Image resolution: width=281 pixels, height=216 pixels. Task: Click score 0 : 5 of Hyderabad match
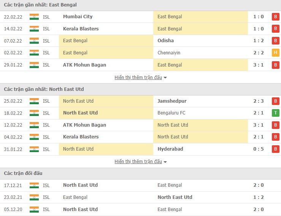[x=258, y=149]
